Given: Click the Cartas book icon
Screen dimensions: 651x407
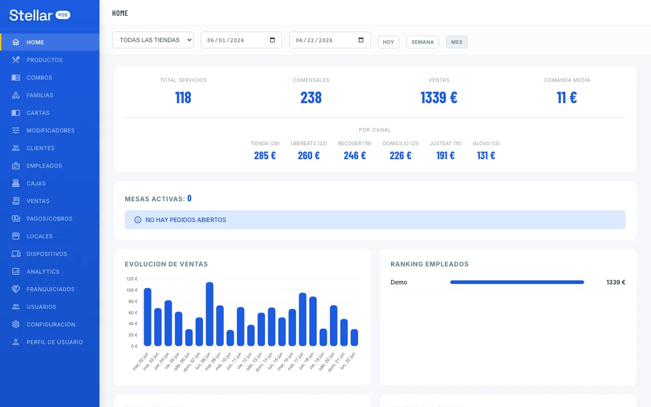Looking at the screenshot, I should pos(16,113).
